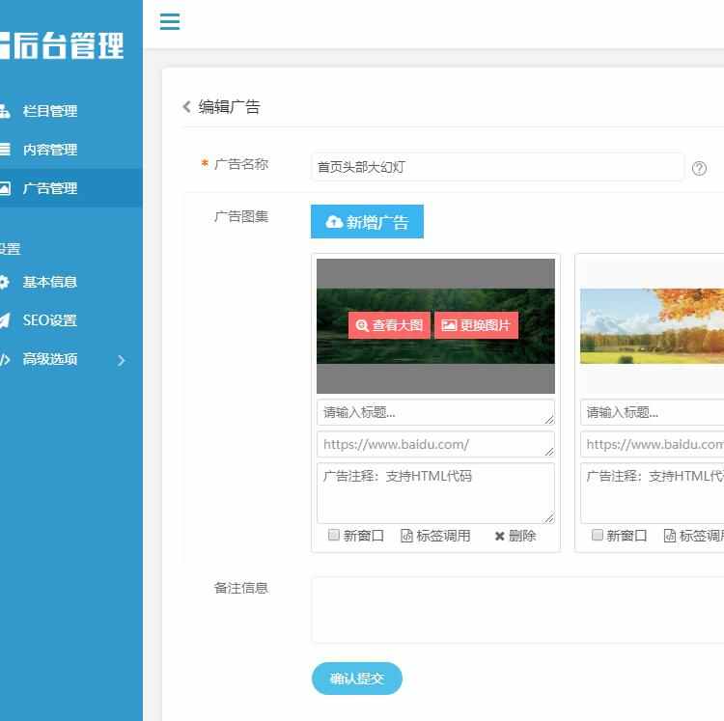Click cloud upload icon in 新增广告
Image resolution: width=724 pixels, height=721 pixels.
point(334,222)
